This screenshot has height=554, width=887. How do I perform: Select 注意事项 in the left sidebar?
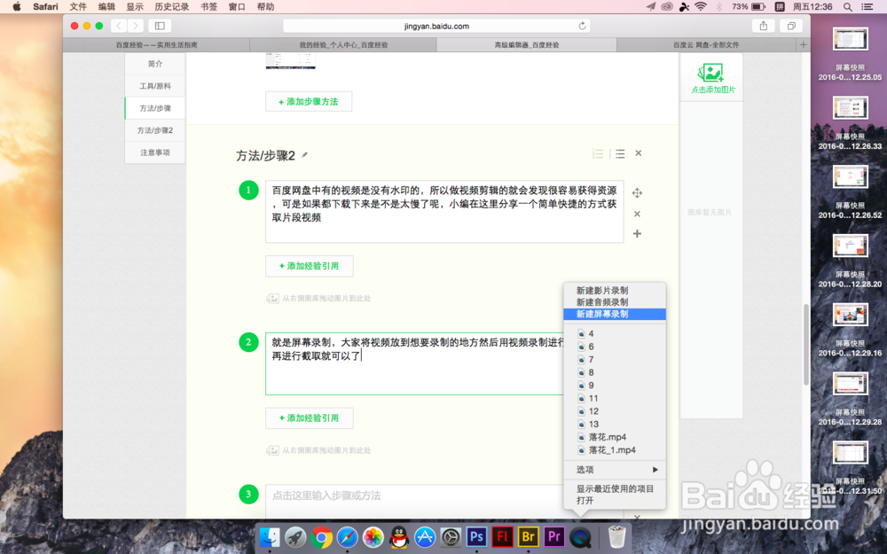pos(154,152)
